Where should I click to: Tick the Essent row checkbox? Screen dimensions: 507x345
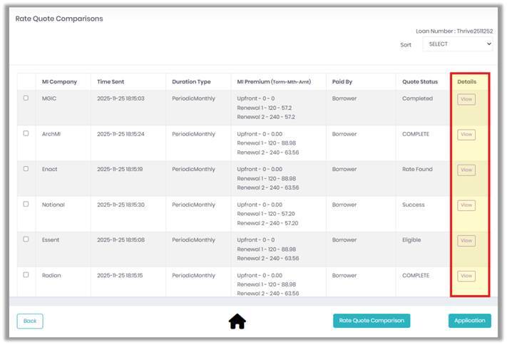point(26,240)
